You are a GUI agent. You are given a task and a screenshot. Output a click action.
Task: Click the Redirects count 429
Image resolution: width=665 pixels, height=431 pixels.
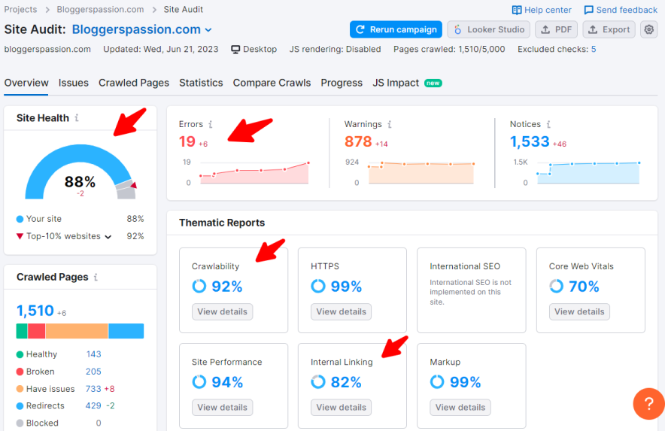coord(93,406)
